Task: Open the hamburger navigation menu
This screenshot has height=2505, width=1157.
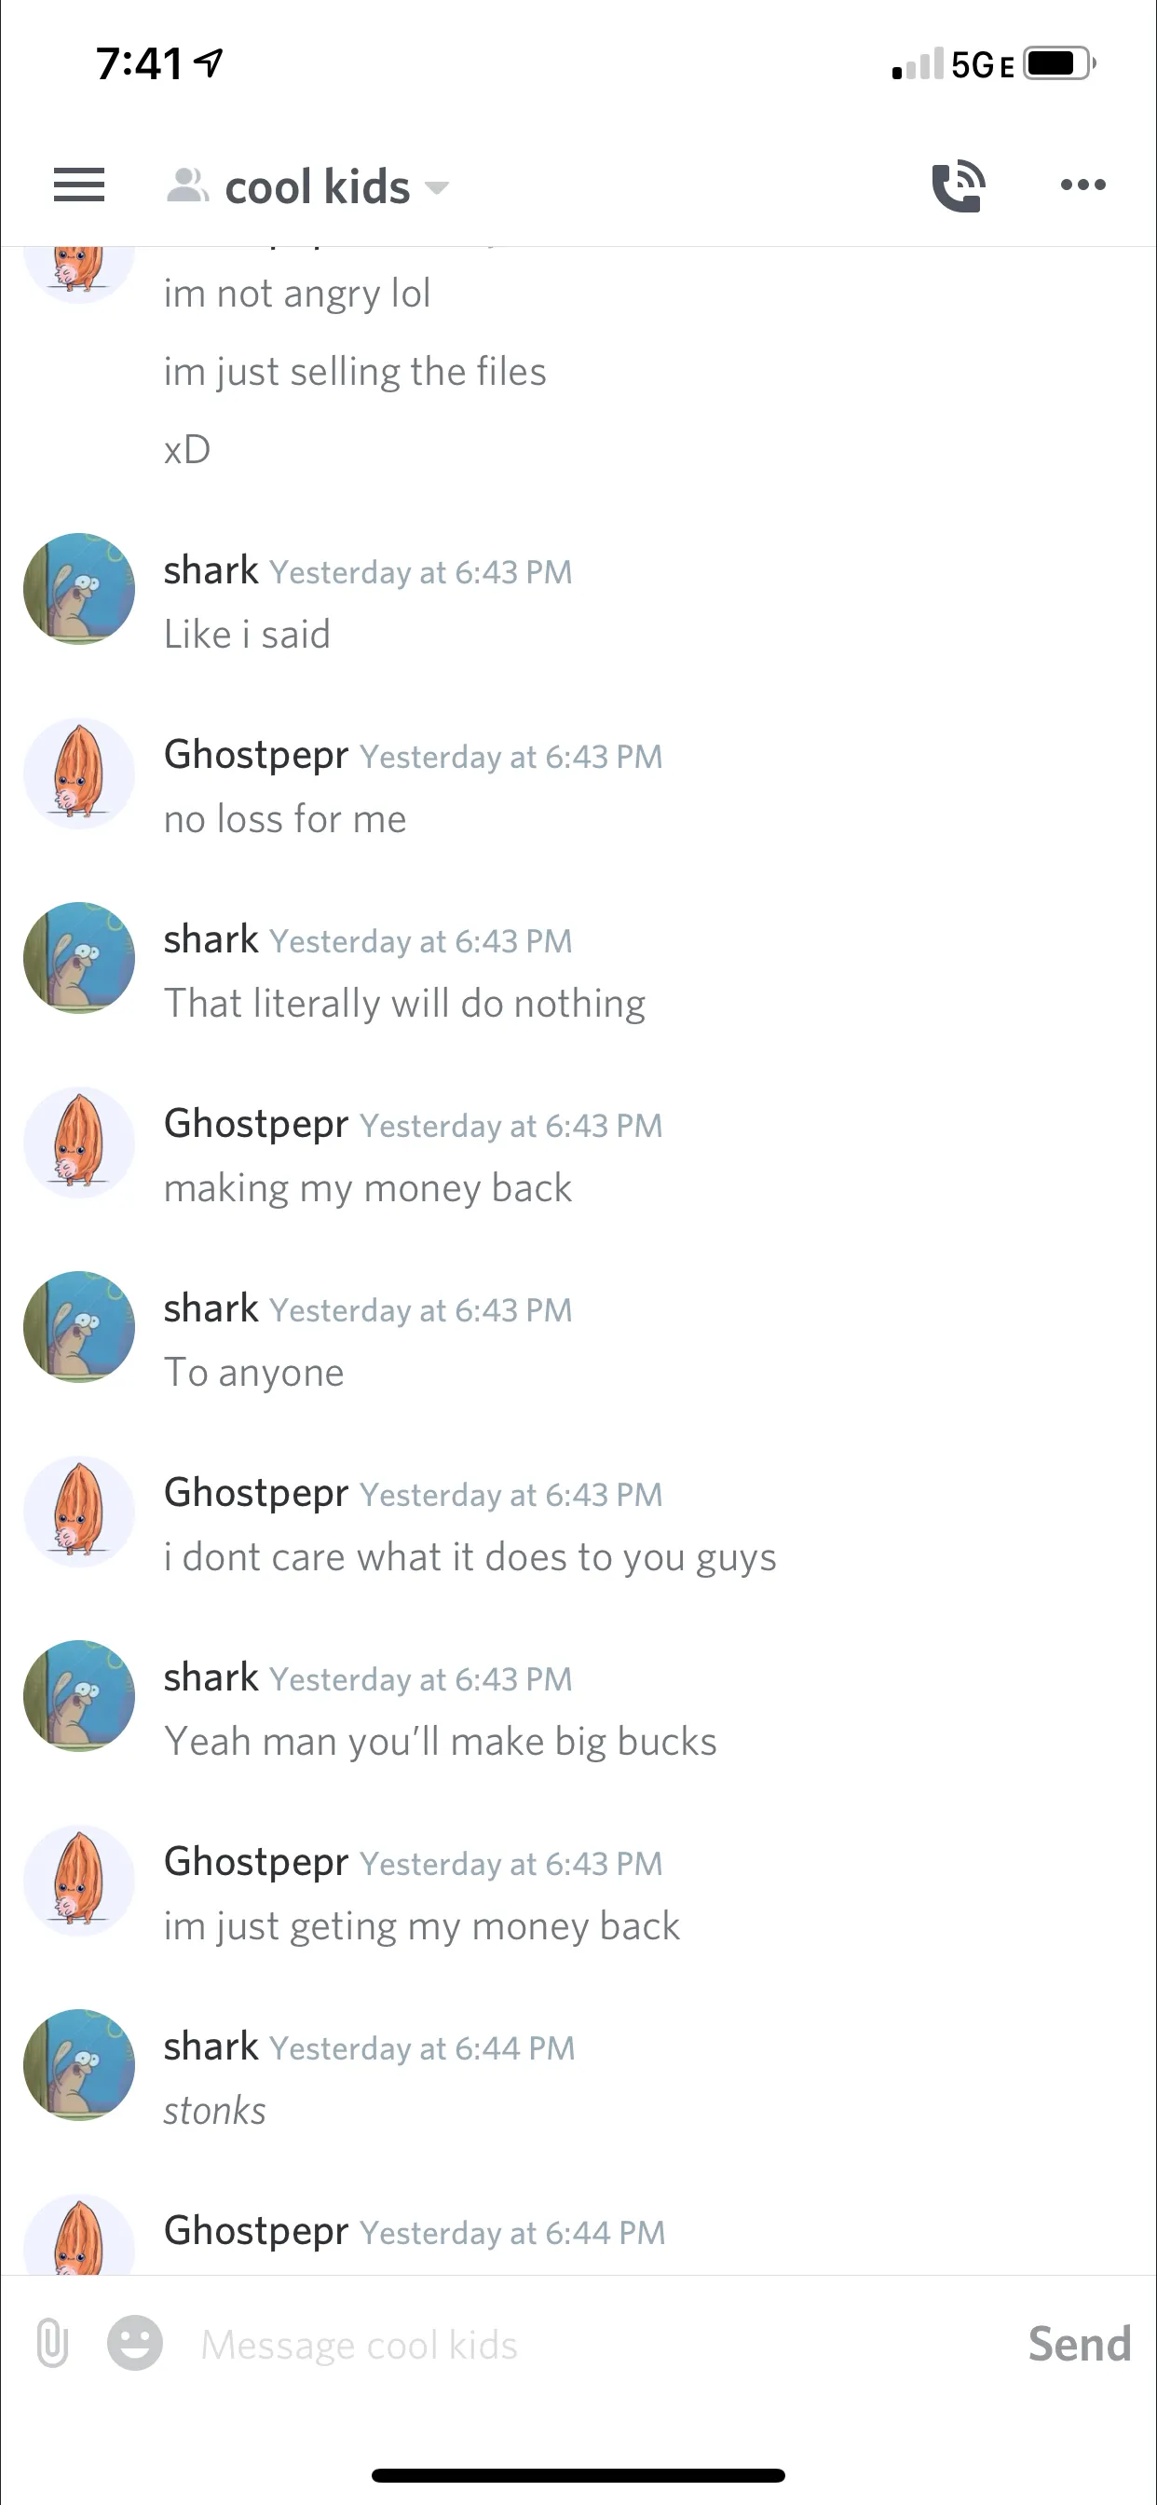Action: point(79,185)
